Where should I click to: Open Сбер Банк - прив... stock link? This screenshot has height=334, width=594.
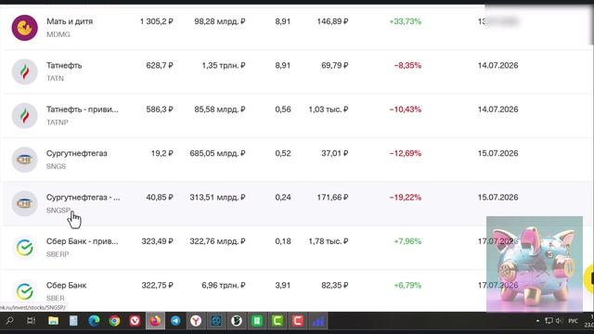click(83, 241)
